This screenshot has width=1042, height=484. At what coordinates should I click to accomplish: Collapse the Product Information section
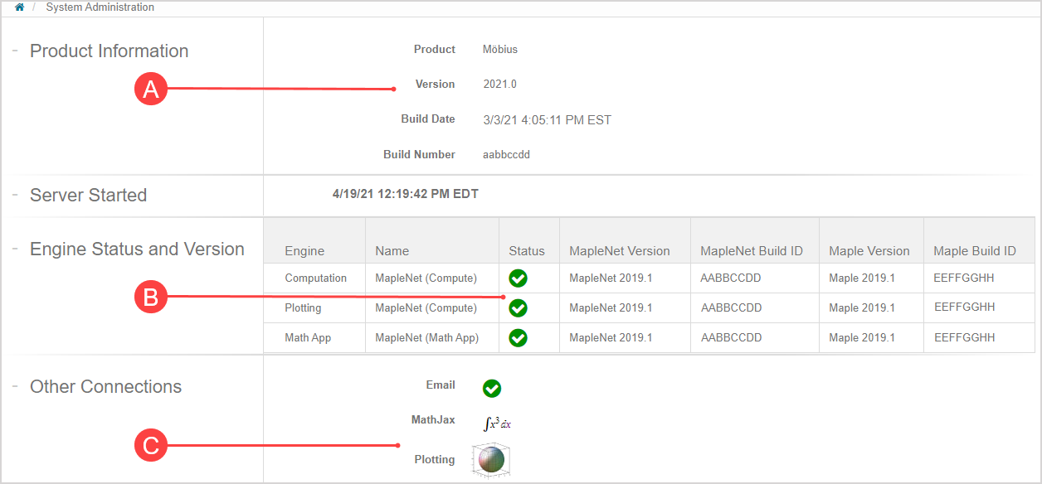pyautogui.click(x=14, y=50)
